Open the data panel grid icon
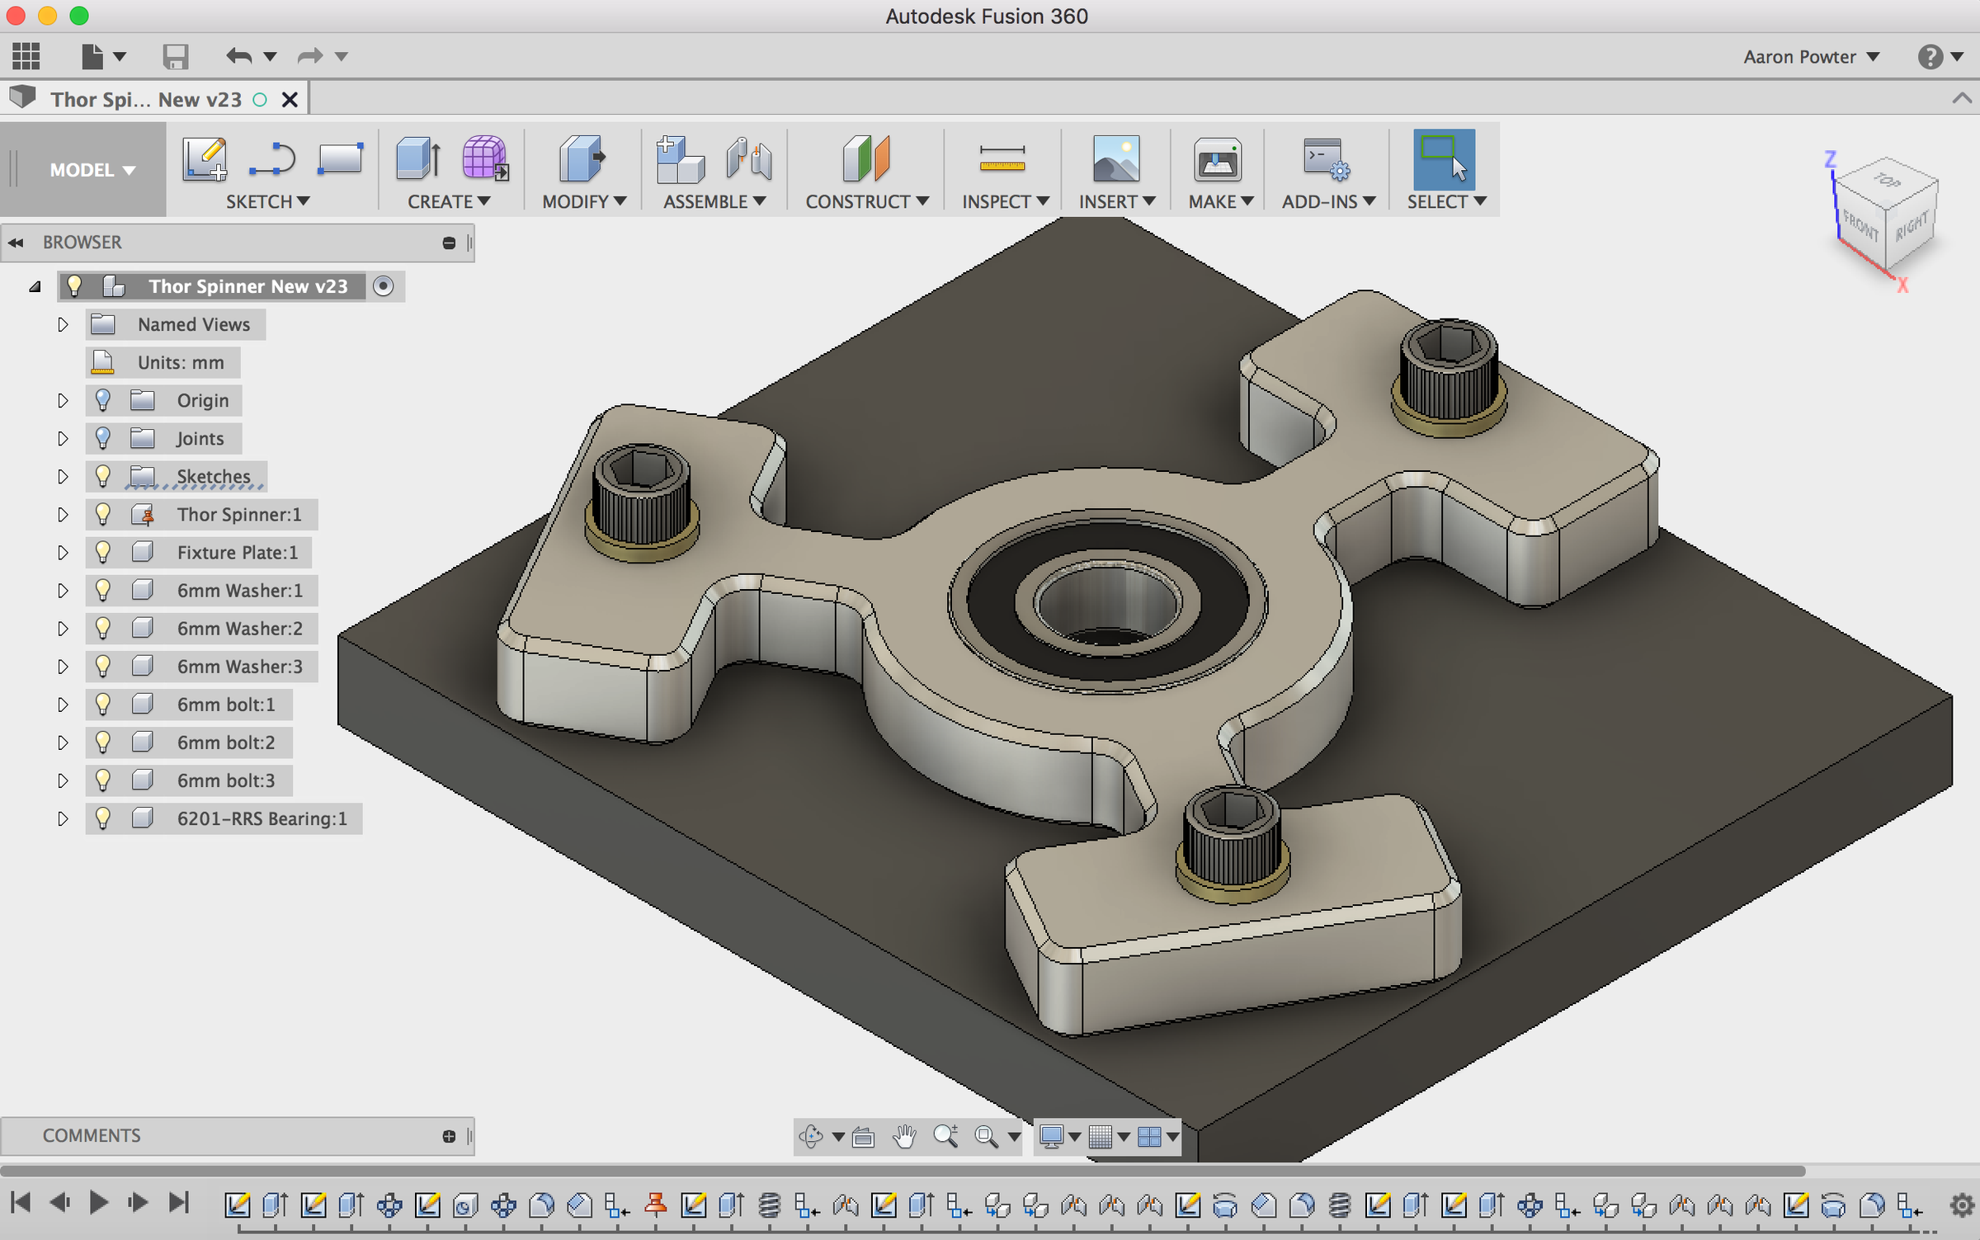1980x1240 pixels. pos(26,56)
